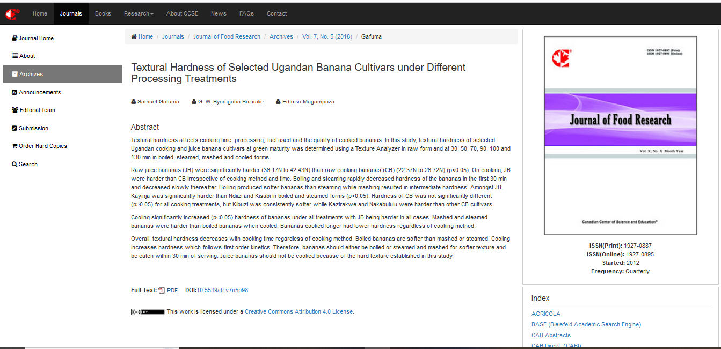Click the ISSN(Online) 1927-0895 text
721x349 pixels.
[x=621, y=254]
